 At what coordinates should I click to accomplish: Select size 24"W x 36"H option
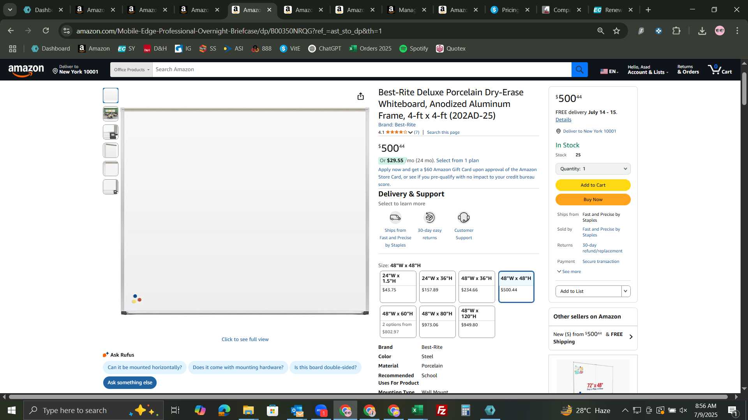point(437,287)
